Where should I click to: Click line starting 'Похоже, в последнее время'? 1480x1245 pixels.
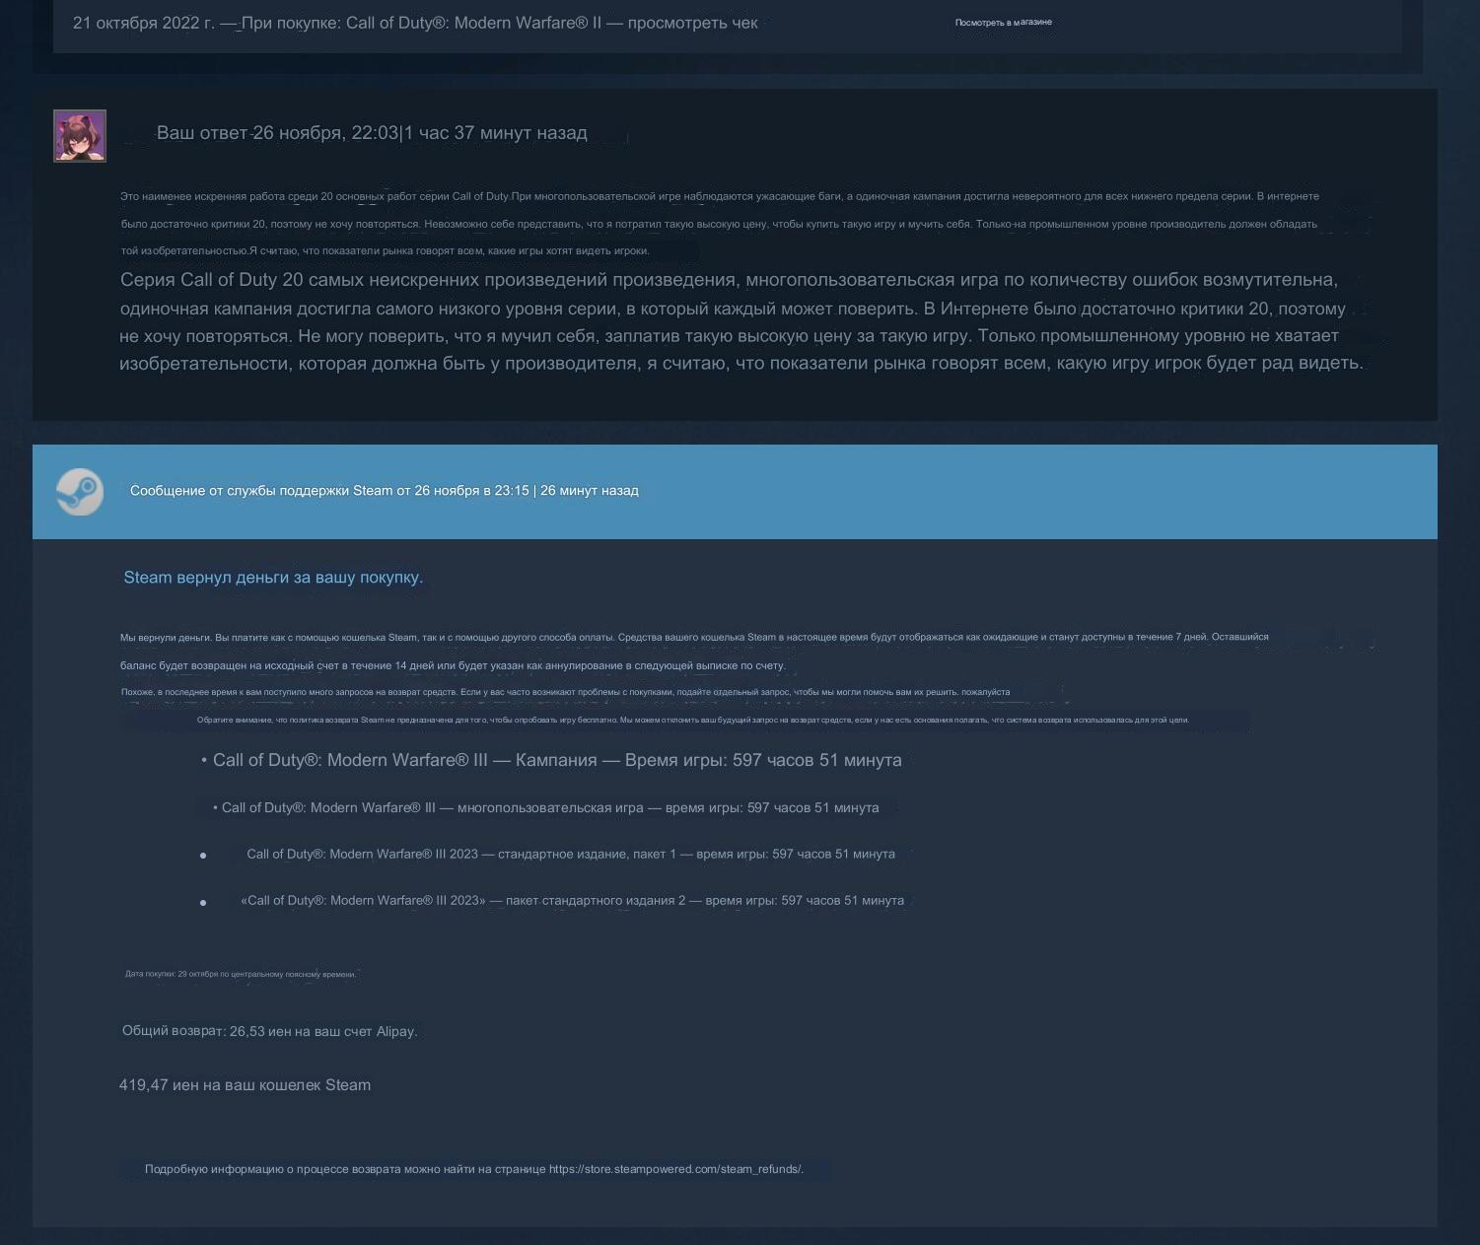(x=565, y=692)
